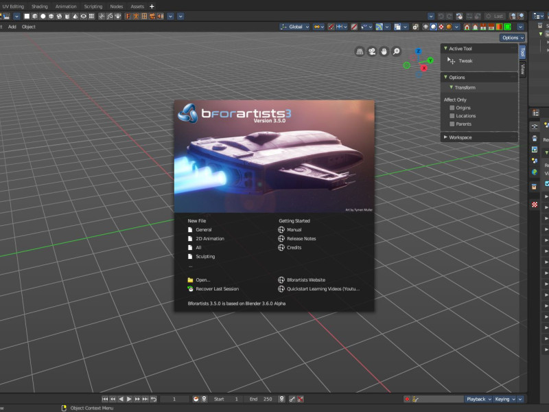Add a cube primitive from toolbar
Viewport: 549px width, 412px height.
(x=35, y=16)
